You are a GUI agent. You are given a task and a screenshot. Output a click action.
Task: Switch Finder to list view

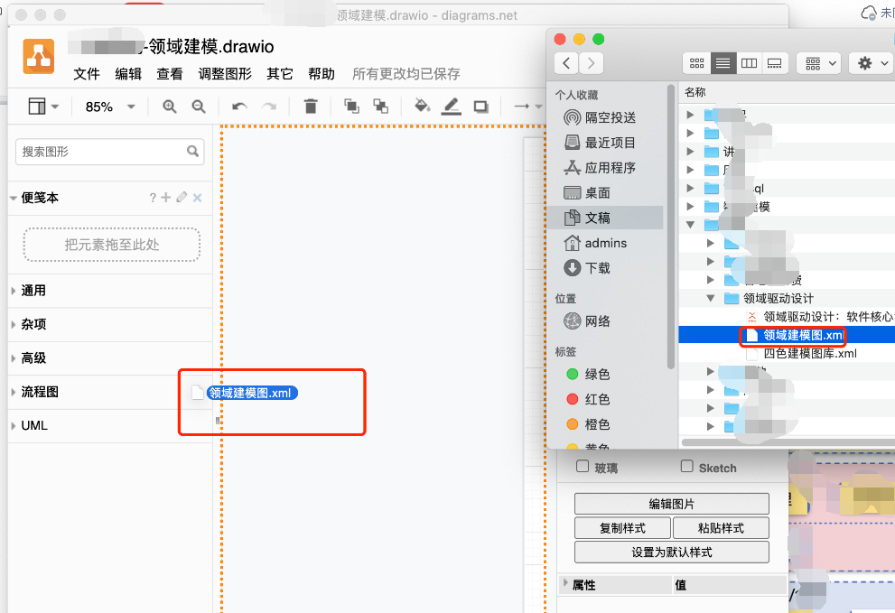point(723,63)
